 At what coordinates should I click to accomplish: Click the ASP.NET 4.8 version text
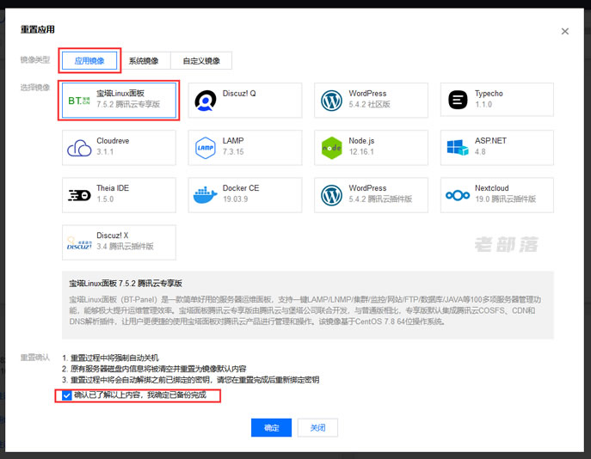click(x=480, y=152)
